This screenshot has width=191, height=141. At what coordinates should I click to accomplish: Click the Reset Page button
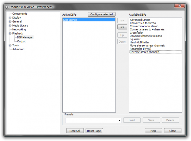pyautogui.click(x=94, y=131)
